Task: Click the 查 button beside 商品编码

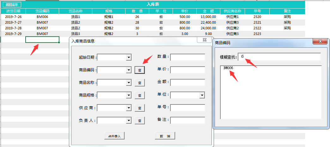Action: pyautogui.click(x=140, y=70)
